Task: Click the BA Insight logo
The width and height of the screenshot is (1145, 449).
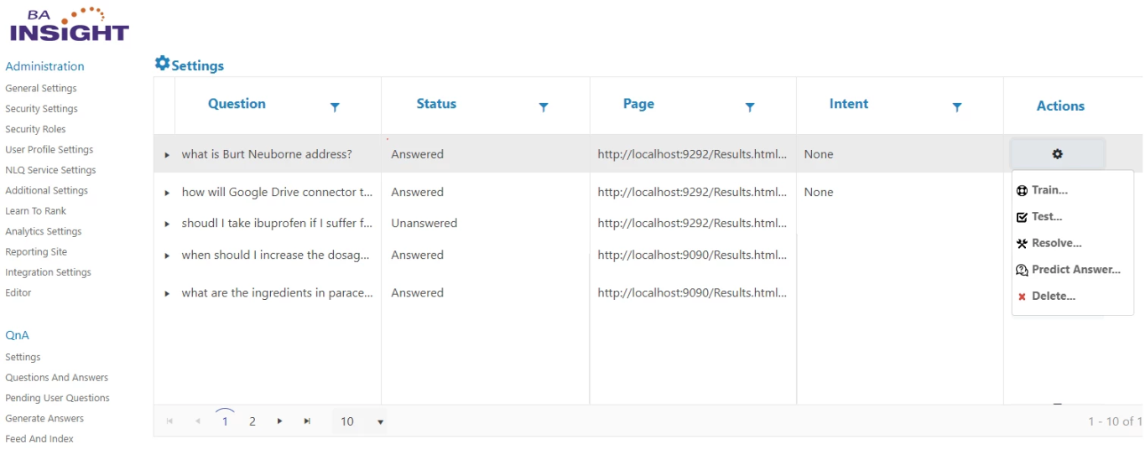Action: [x=69, y=25]
